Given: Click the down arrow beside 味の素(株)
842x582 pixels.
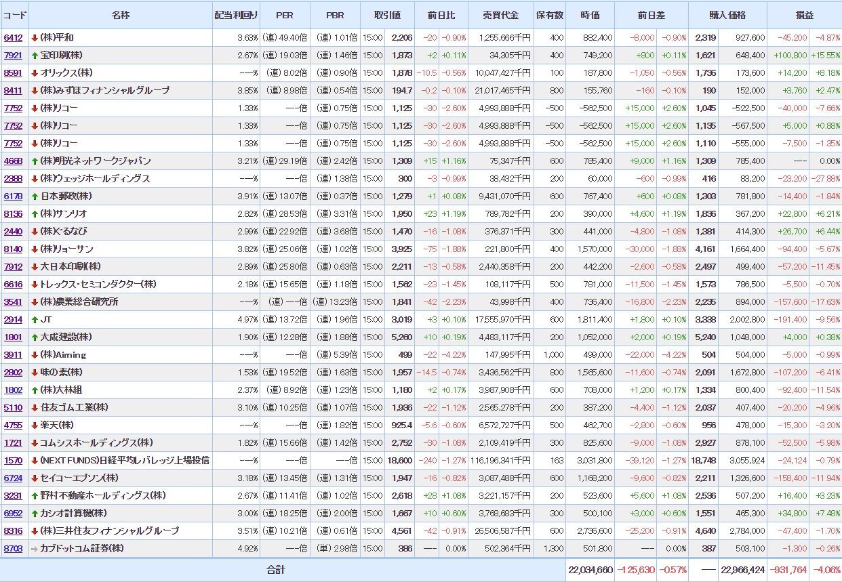Looking at the screenshot, I should tap(35, 372).
